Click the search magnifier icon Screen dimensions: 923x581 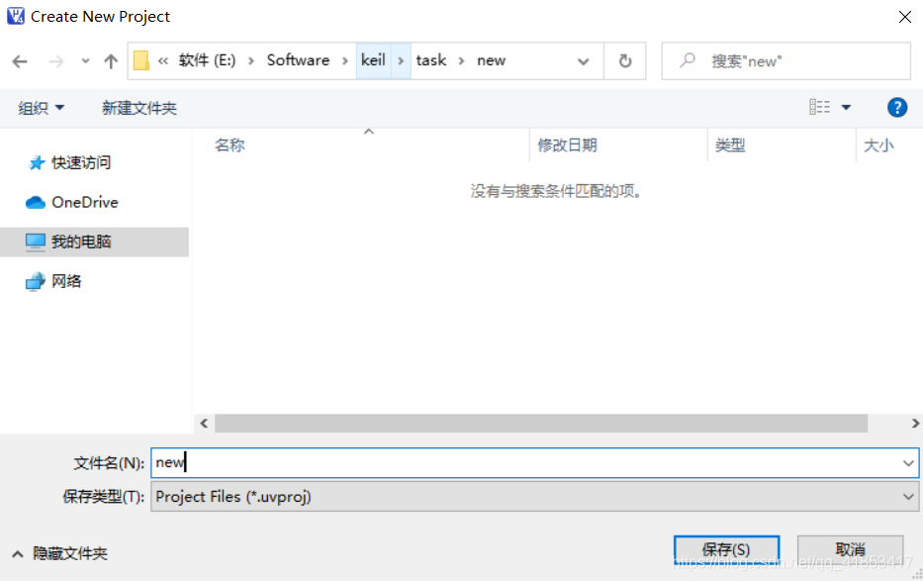[x=687, y=60]
